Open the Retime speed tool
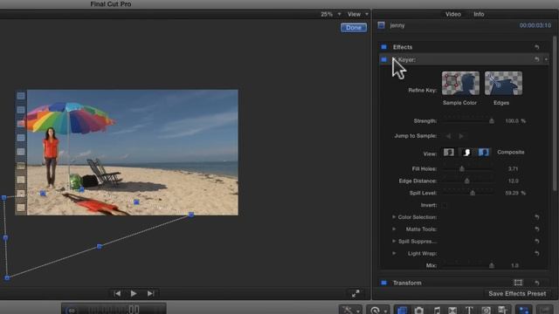The image size is (559, 314). [x=375, y=311]
